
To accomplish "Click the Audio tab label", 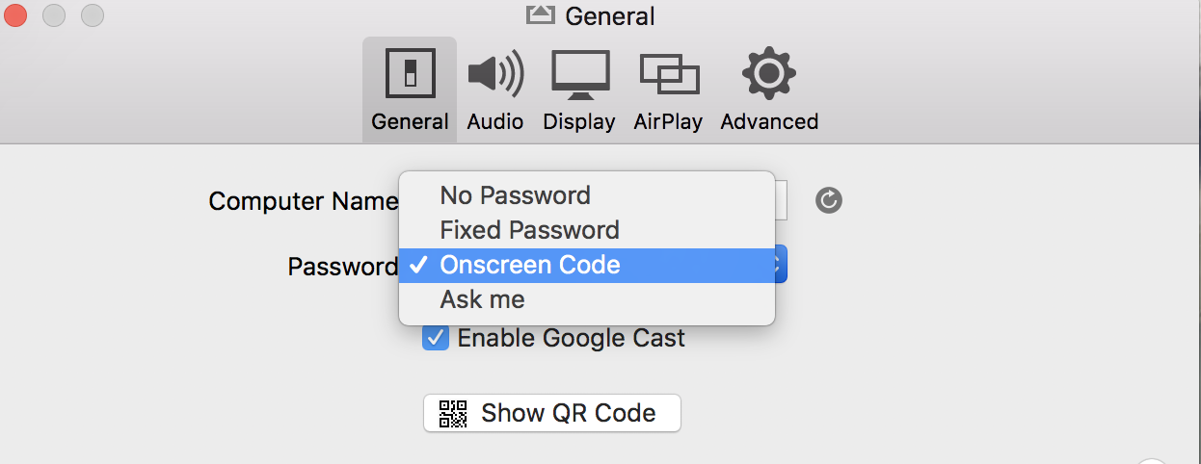I will coord(494,121).
